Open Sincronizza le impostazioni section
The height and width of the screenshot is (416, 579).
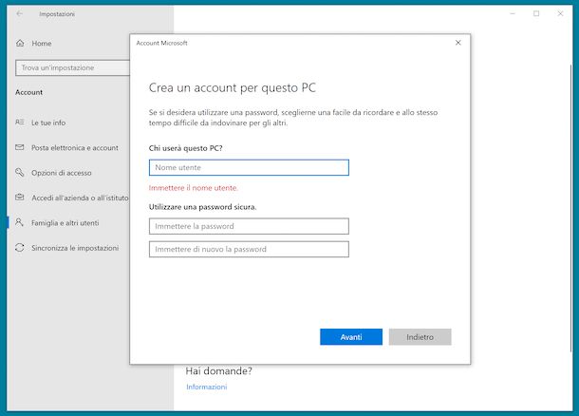pyautogui.click(x=75, y=248)
